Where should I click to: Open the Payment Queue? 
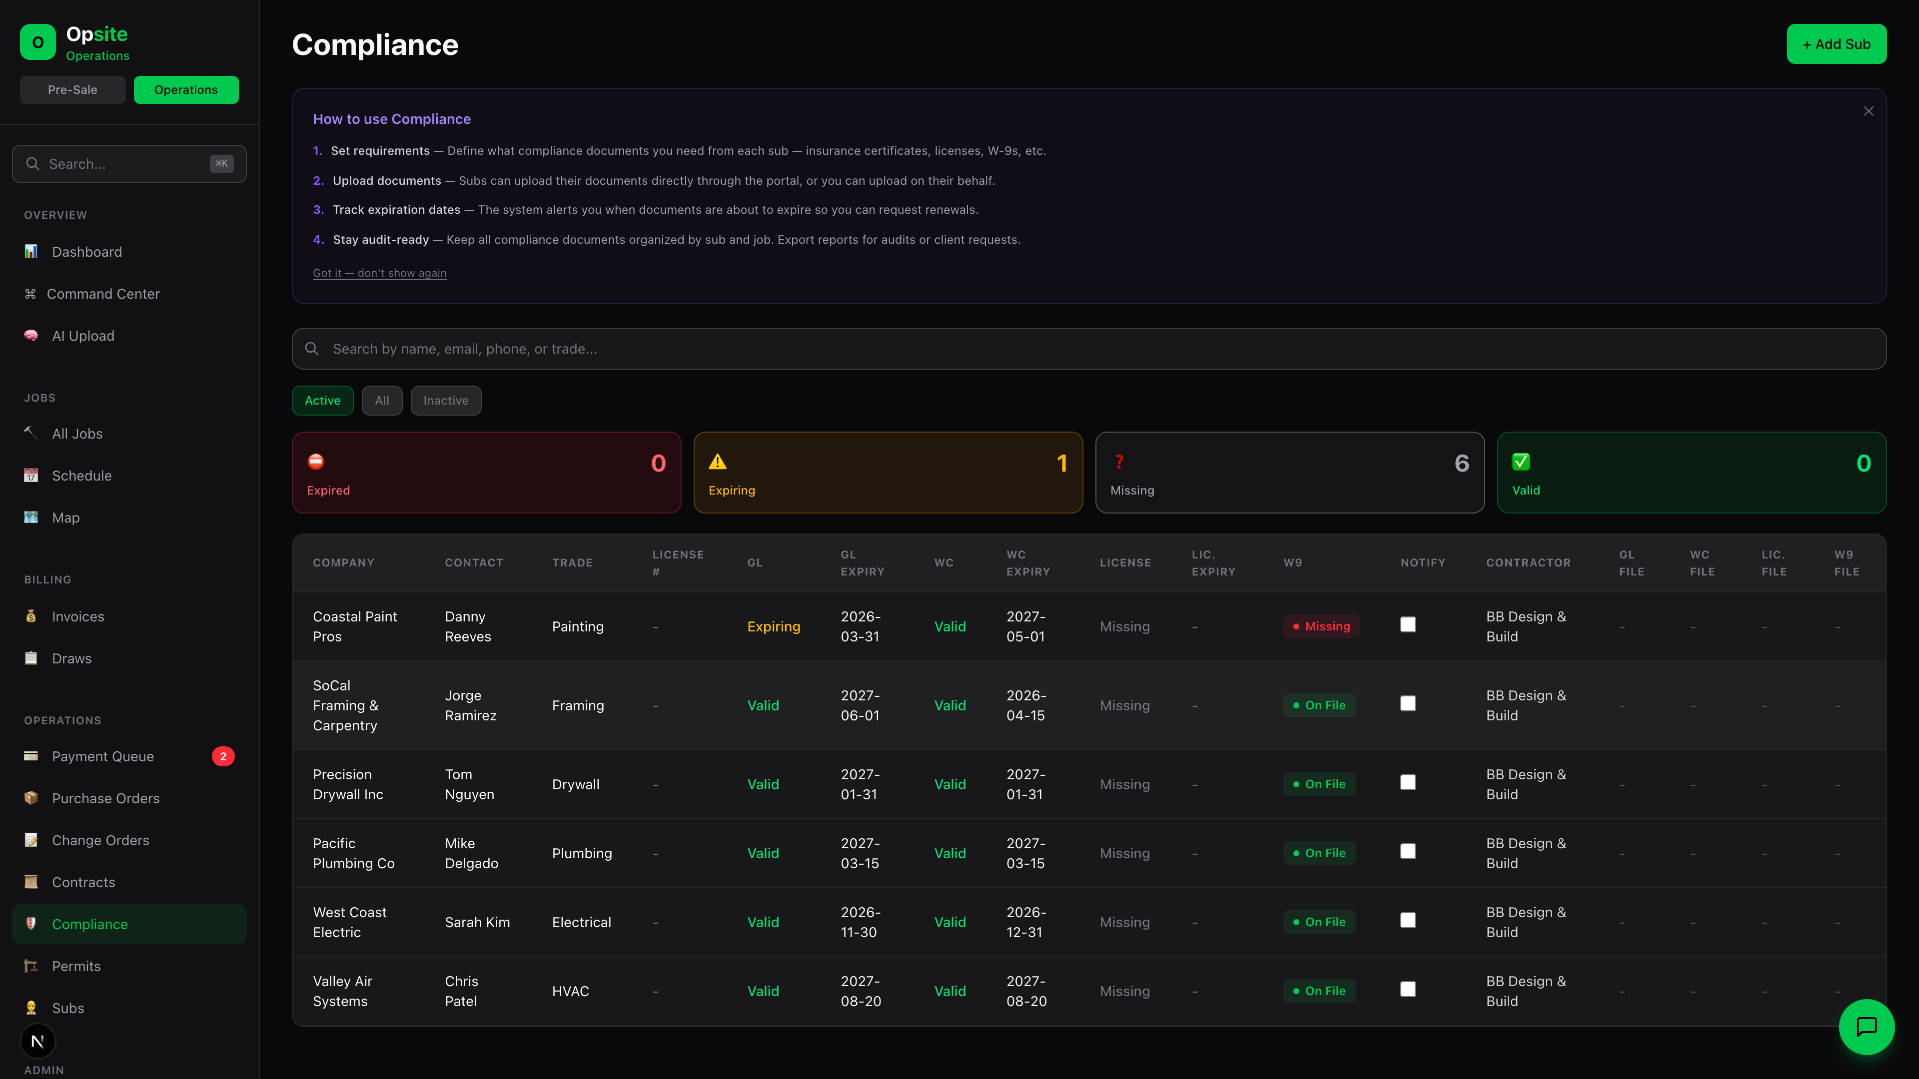[103, 756]
